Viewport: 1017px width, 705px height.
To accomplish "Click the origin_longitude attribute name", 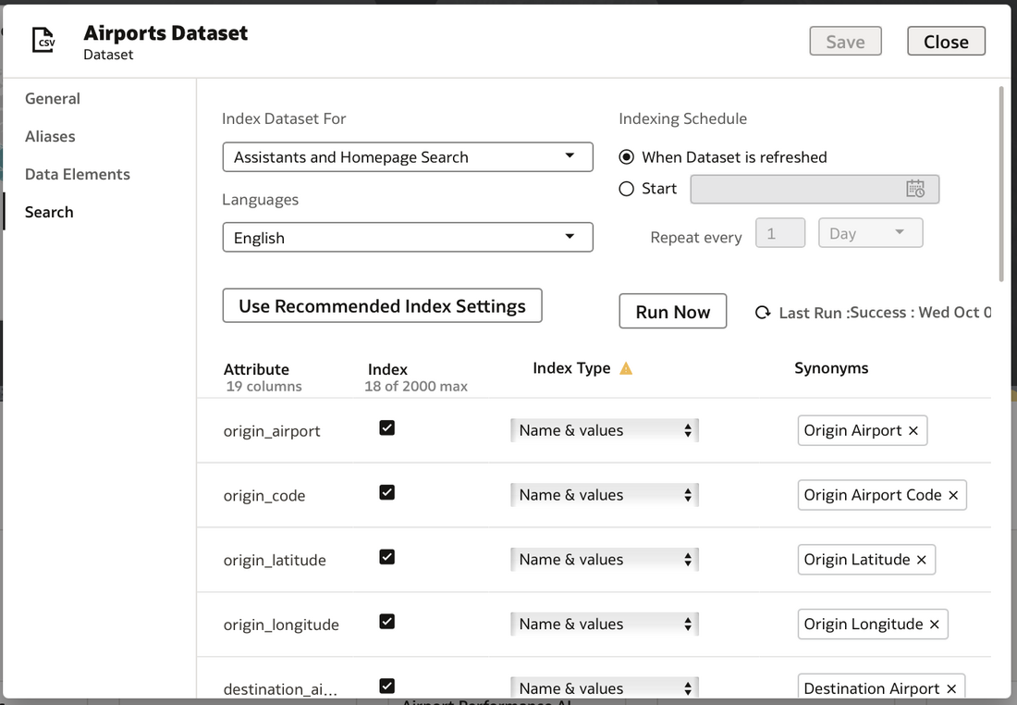I will click(x=281, y=625).
